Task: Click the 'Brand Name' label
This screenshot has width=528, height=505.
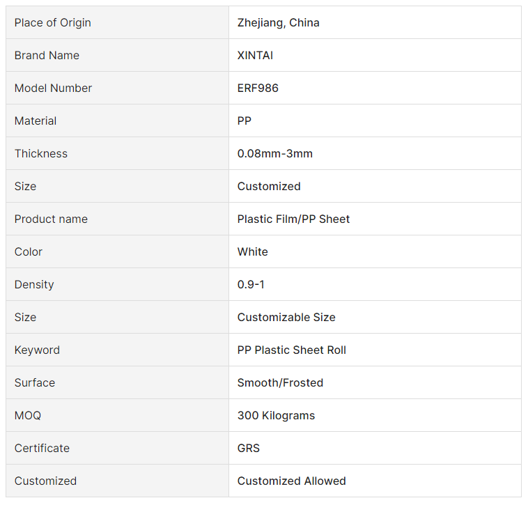Action: [47, 56]
